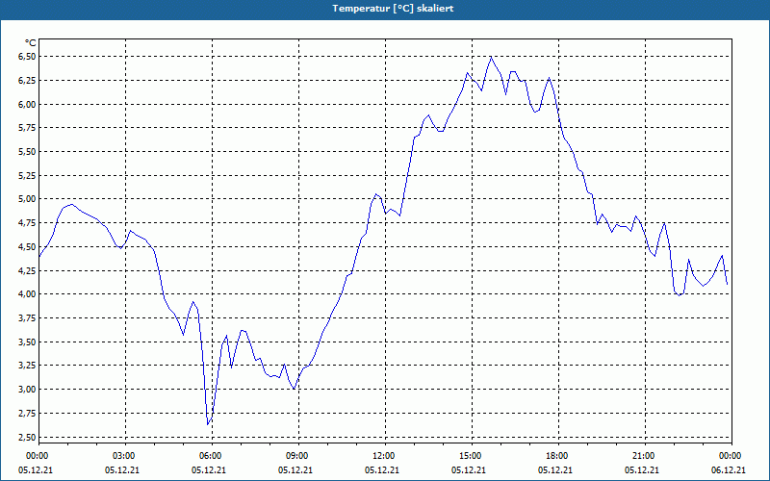Click the 5,75 y-axis value label
The width and height of the screenshot is (770, 481).
[28, 128]
